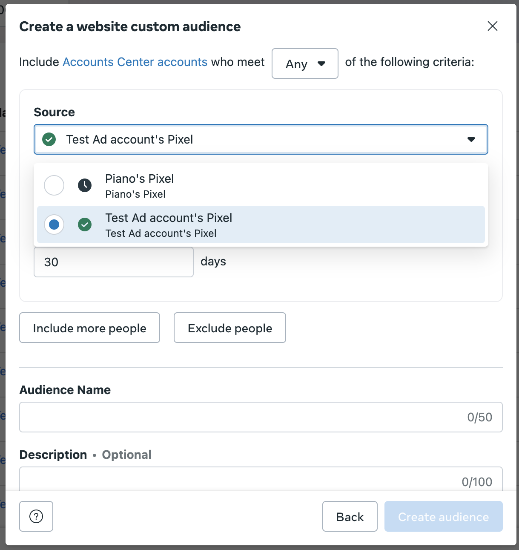Image resolution: width=519 pixels, height=550 pixels.
Task: Click the green check icon in Source field
Action: coord(49,139)
